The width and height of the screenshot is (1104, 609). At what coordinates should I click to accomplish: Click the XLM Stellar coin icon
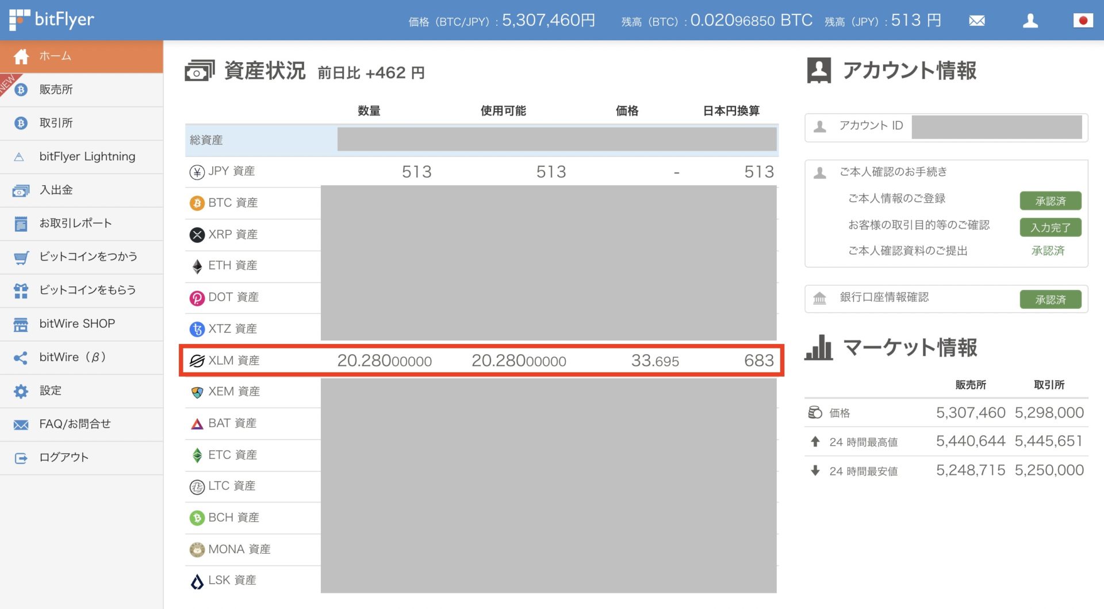tap(197, 361)
